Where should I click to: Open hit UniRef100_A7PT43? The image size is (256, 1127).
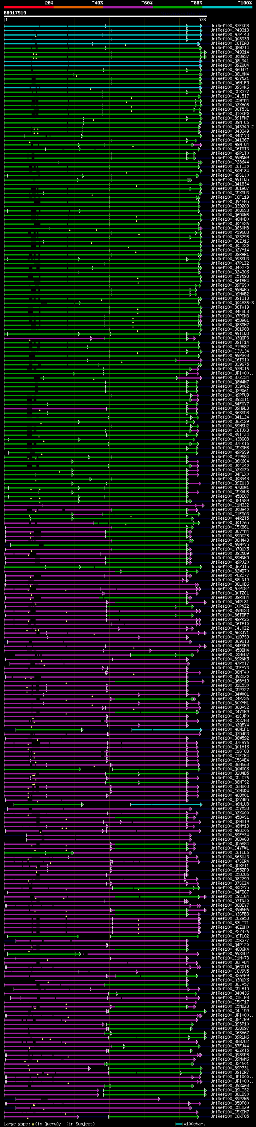pyautogui.click(x=229, y=34)
